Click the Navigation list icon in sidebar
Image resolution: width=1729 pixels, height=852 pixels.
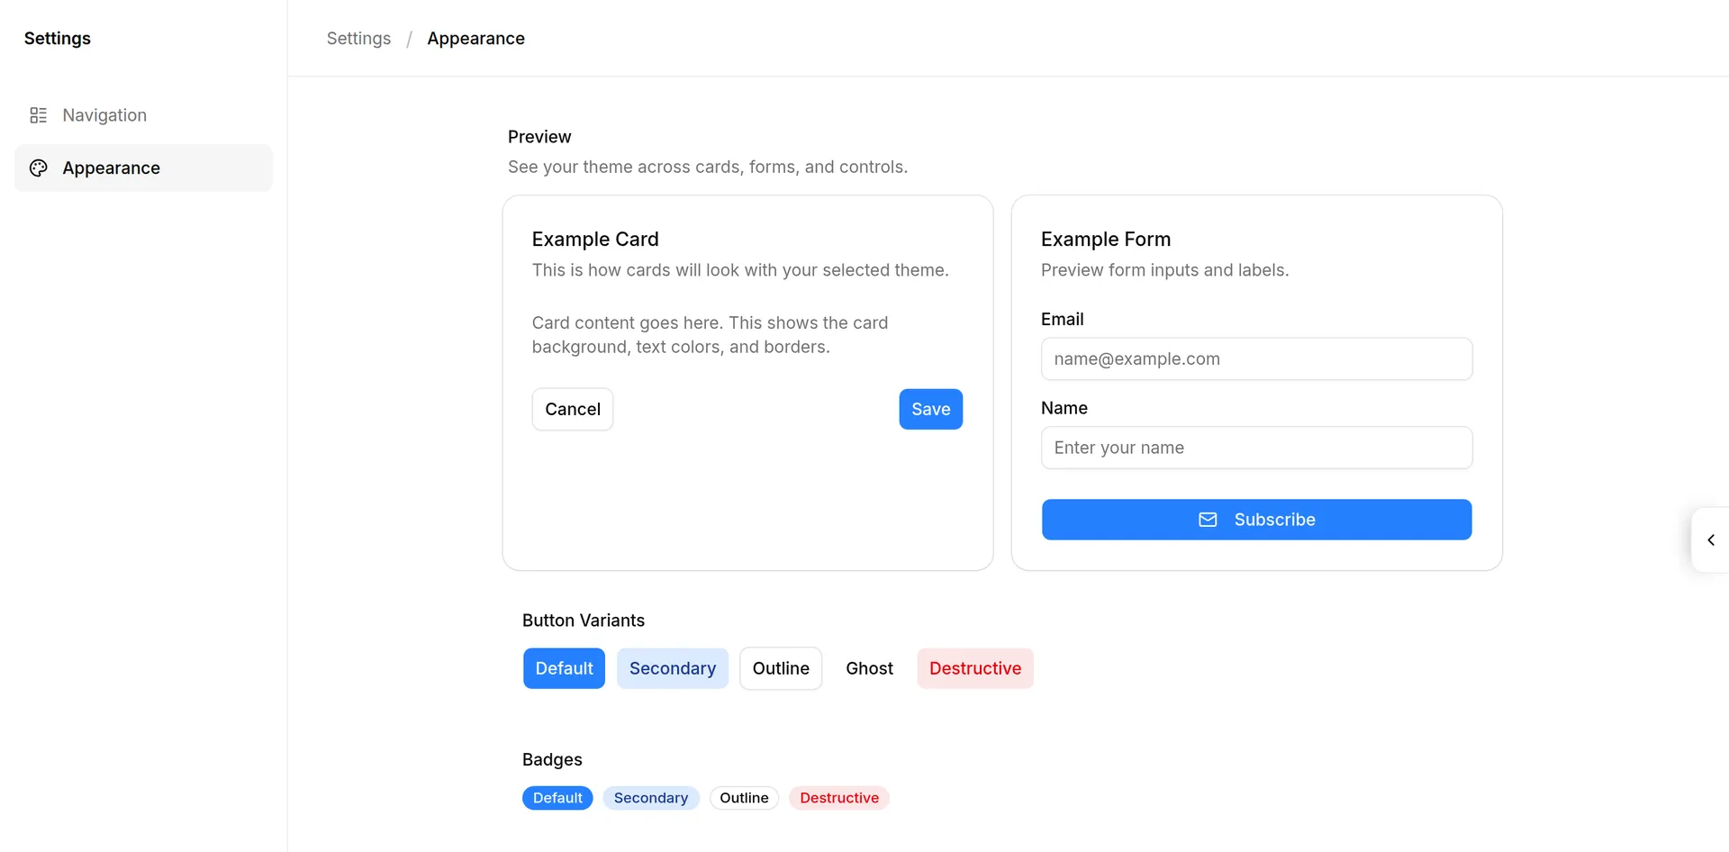(x=38, y=115)
